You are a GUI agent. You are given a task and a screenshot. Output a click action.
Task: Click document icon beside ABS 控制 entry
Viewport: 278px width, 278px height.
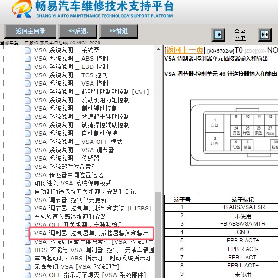click(x=27, y=59)
